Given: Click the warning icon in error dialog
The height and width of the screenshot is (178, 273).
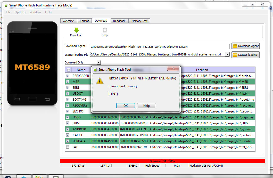Looking at the screenshot, I should pyautogui.click(x=100, y=80).
